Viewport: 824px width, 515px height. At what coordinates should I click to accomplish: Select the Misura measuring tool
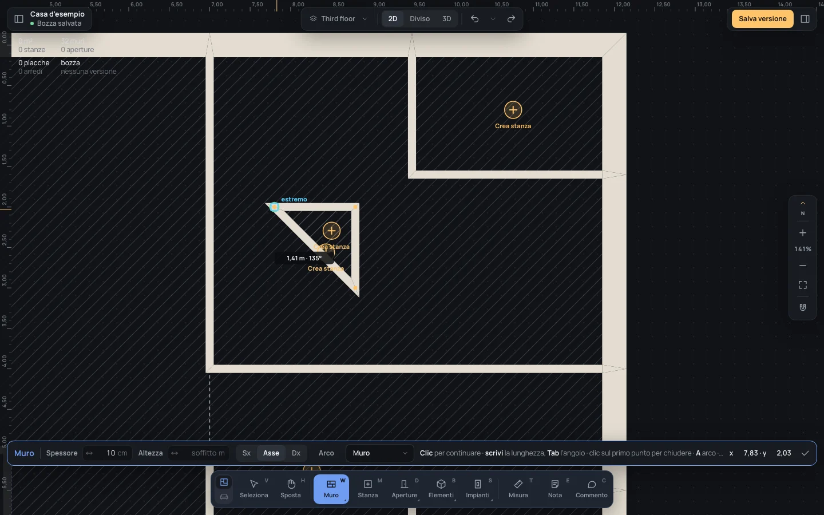point(518,489)
